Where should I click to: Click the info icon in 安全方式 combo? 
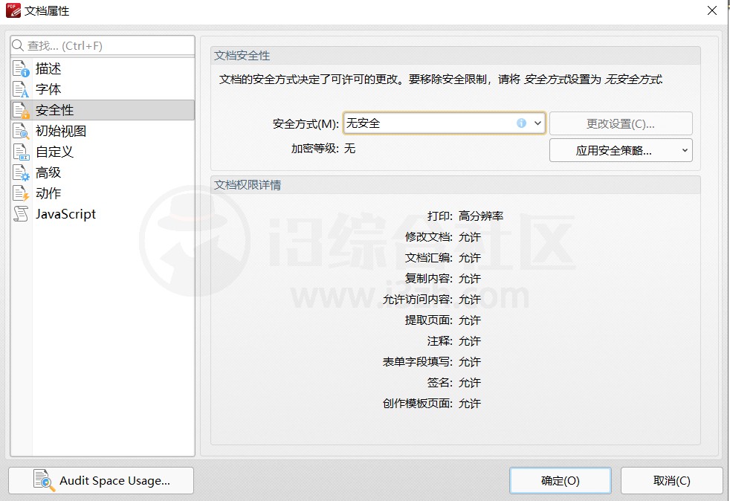521,123
